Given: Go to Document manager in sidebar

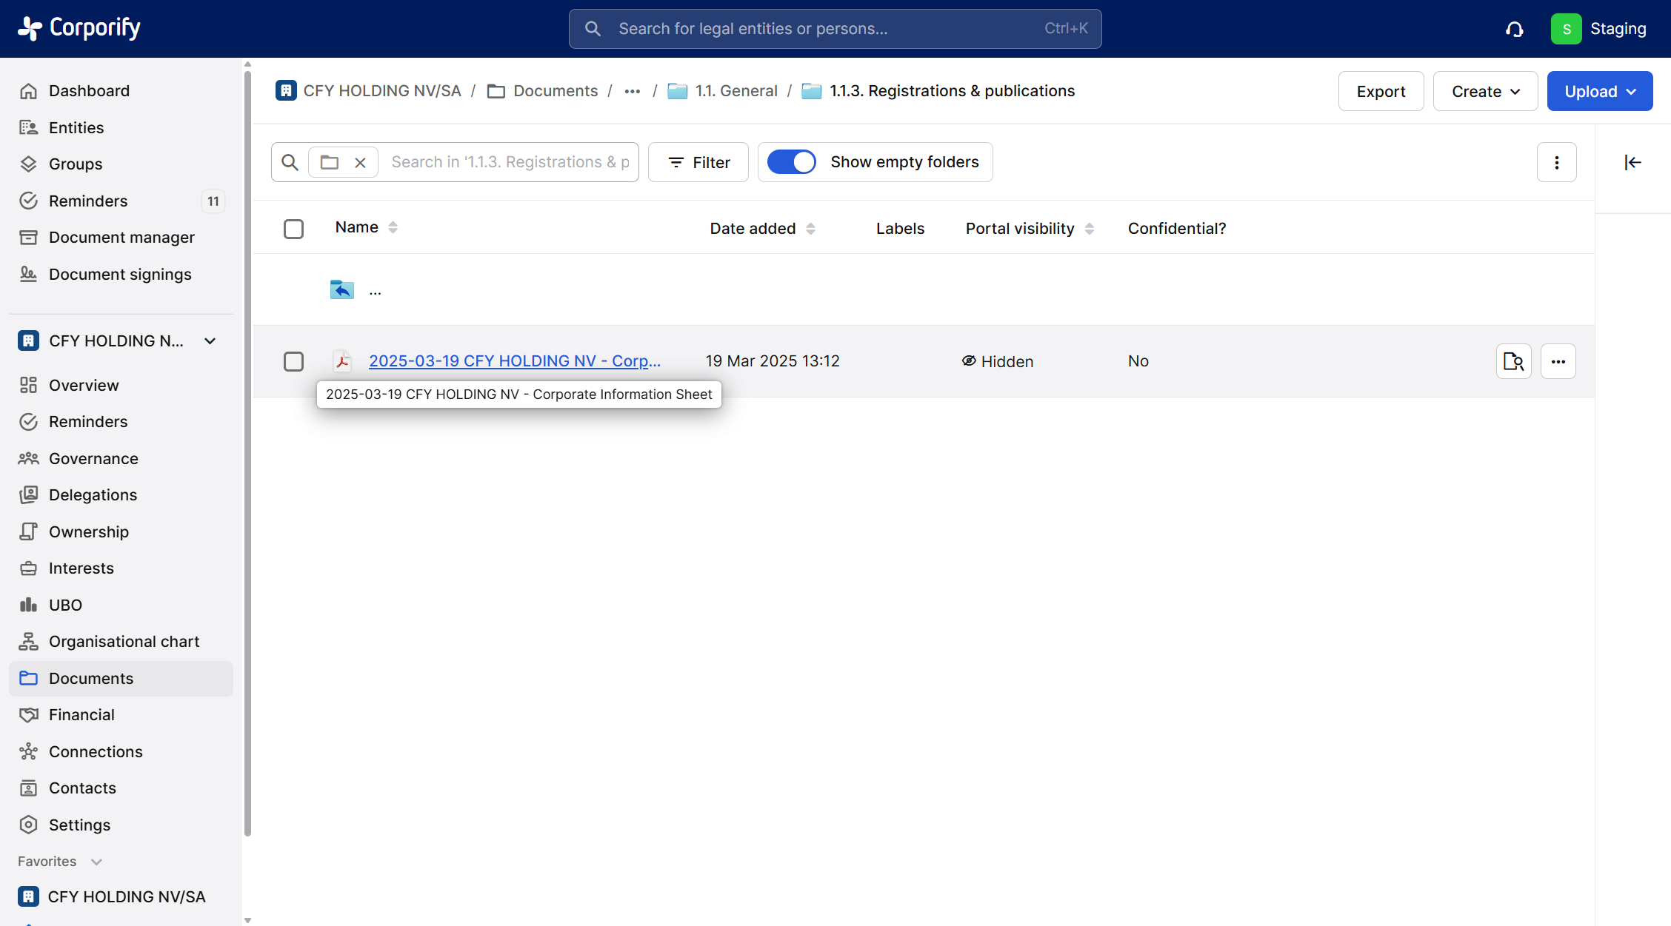Looking at the screenshot, I should click(x=121, y=237).
